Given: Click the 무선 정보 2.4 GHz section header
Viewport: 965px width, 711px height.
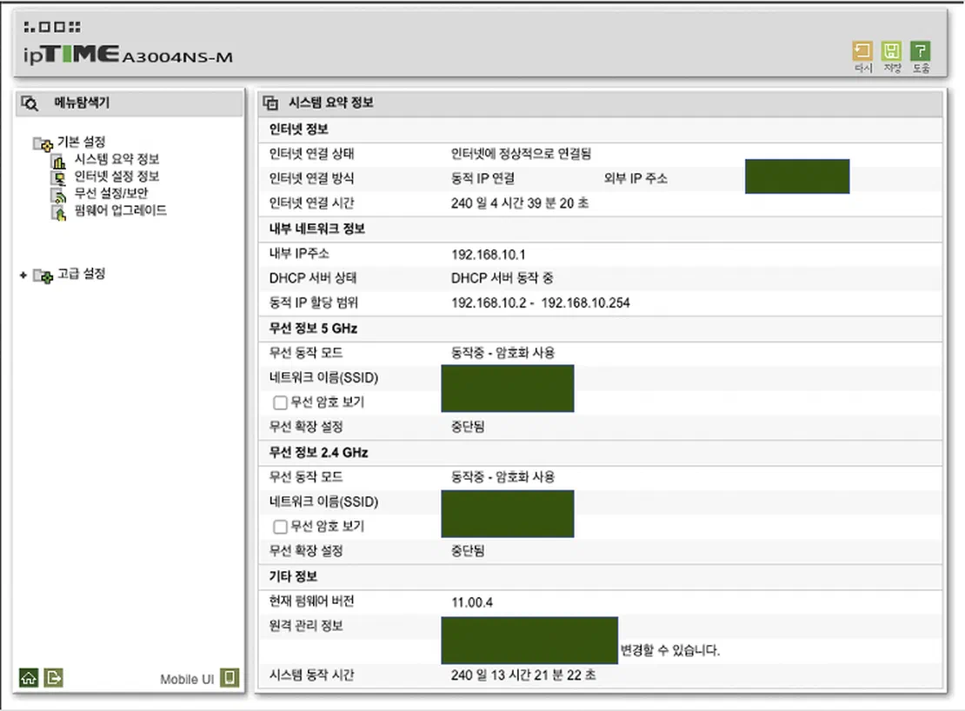Looking at the screenshot, I should pos(318,453).
